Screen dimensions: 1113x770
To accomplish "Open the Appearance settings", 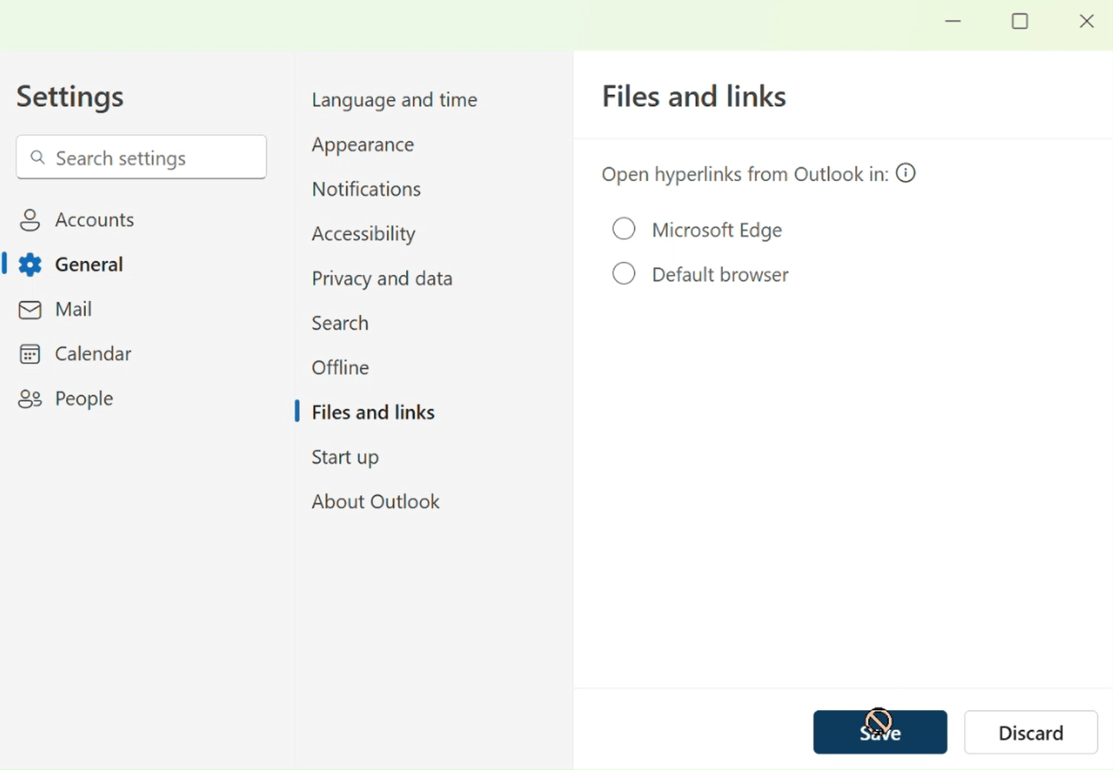I will (x=362, y=144).
